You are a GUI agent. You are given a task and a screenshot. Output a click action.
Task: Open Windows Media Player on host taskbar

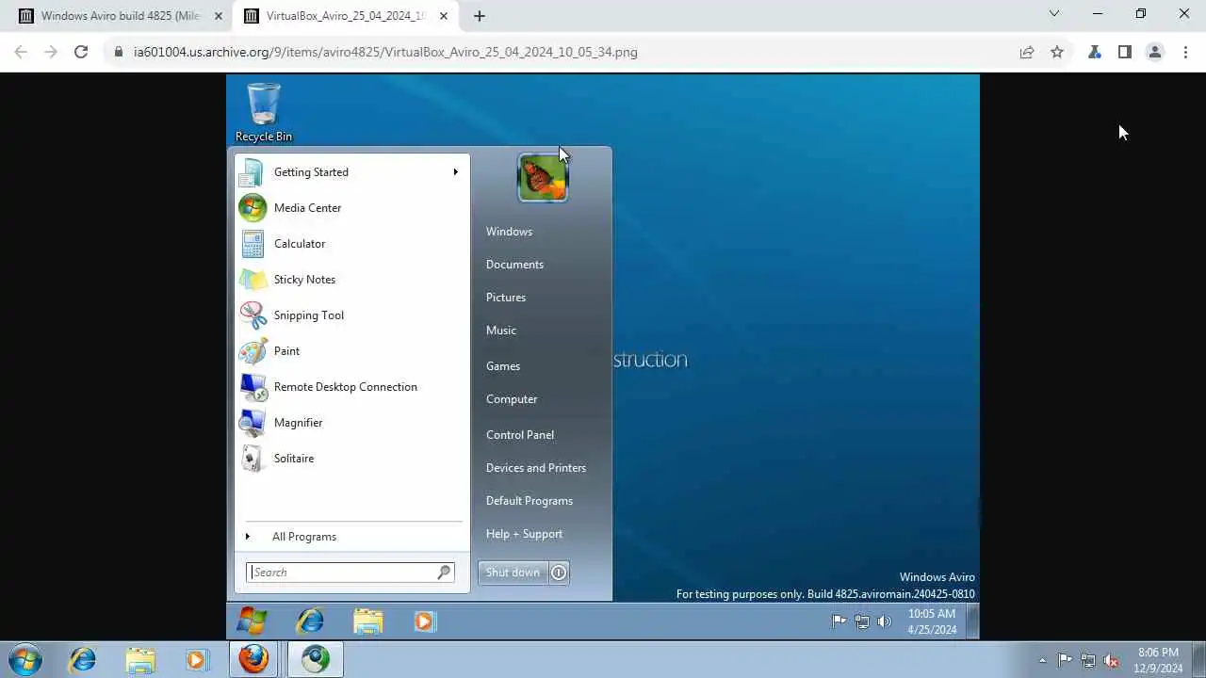pos(196,659)
